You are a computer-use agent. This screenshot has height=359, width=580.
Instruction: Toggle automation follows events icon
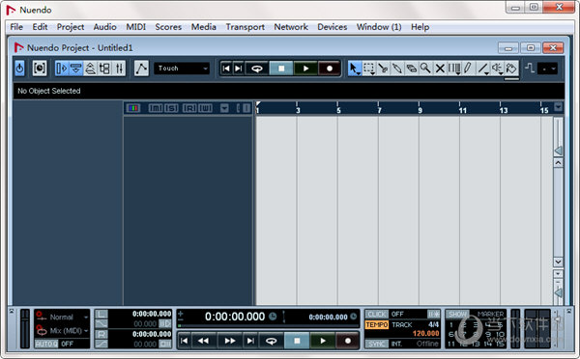141,69
